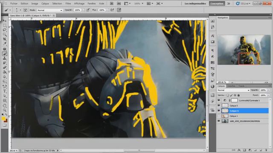Select the Lasso tool
The image size is (273, 153).
pyautogui.click(x=5, y=30)
